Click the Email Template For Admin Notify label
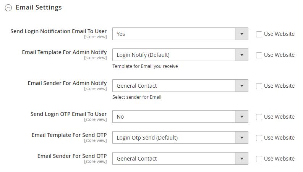The width and height of the screenshot is (303, 172). click(64, 52)
